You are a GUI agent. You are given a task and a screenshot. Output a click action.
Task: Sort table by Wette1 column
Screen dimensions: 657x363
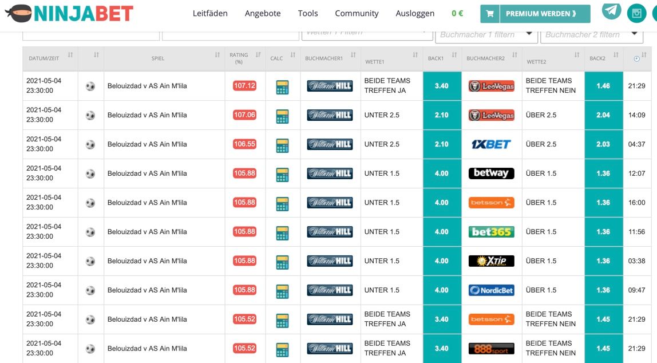pos(415,55)
